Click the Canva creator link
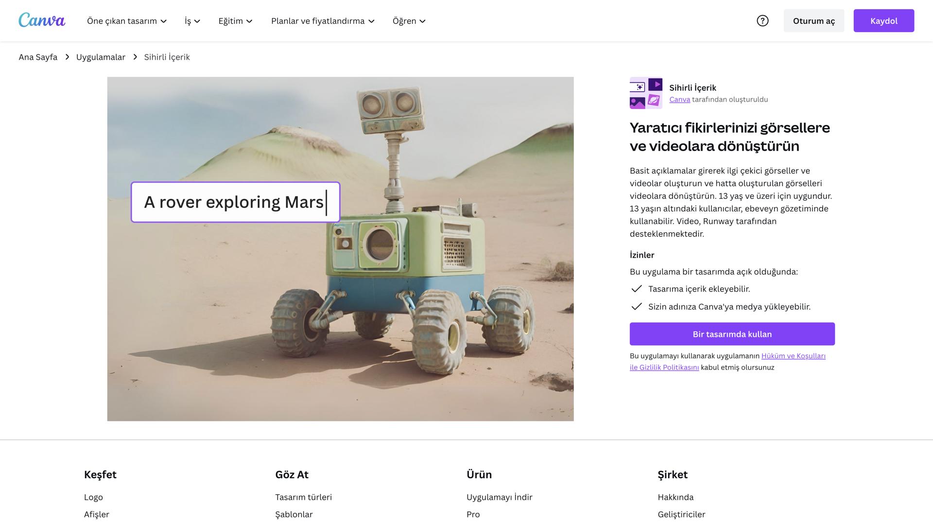 679,100
